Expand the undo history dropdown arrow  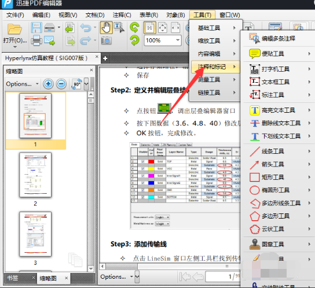(95, 27)
